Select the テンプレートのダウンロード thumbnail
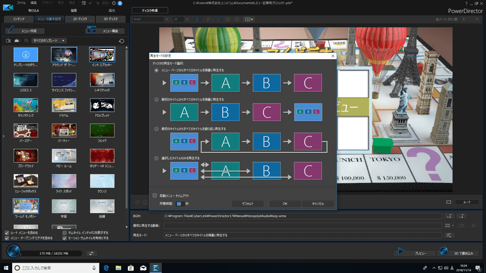This screenshot has width=486, height=273. (x=26, y=55)
